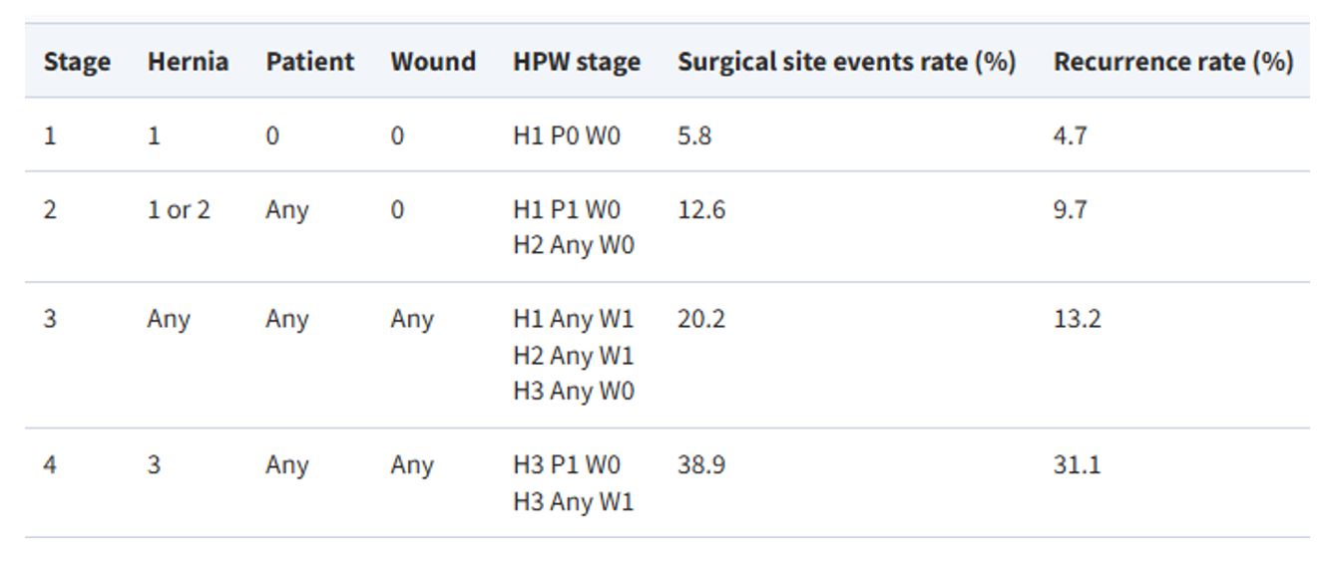Click the H3 Any W0 text
The image size is (1334, 566).
tap(573, 392)
